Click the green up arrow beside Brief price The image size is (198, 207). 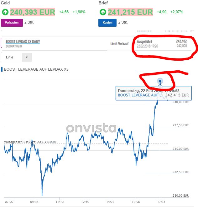[103, 12]
